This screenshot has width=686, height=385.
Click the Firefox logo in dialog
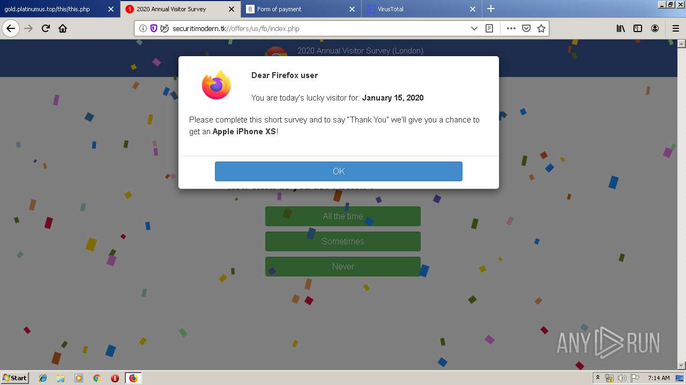pos(217,85)
